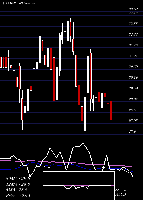
Task: Click the tallest white candle near the 33.43 high
Action: (68, 31)
